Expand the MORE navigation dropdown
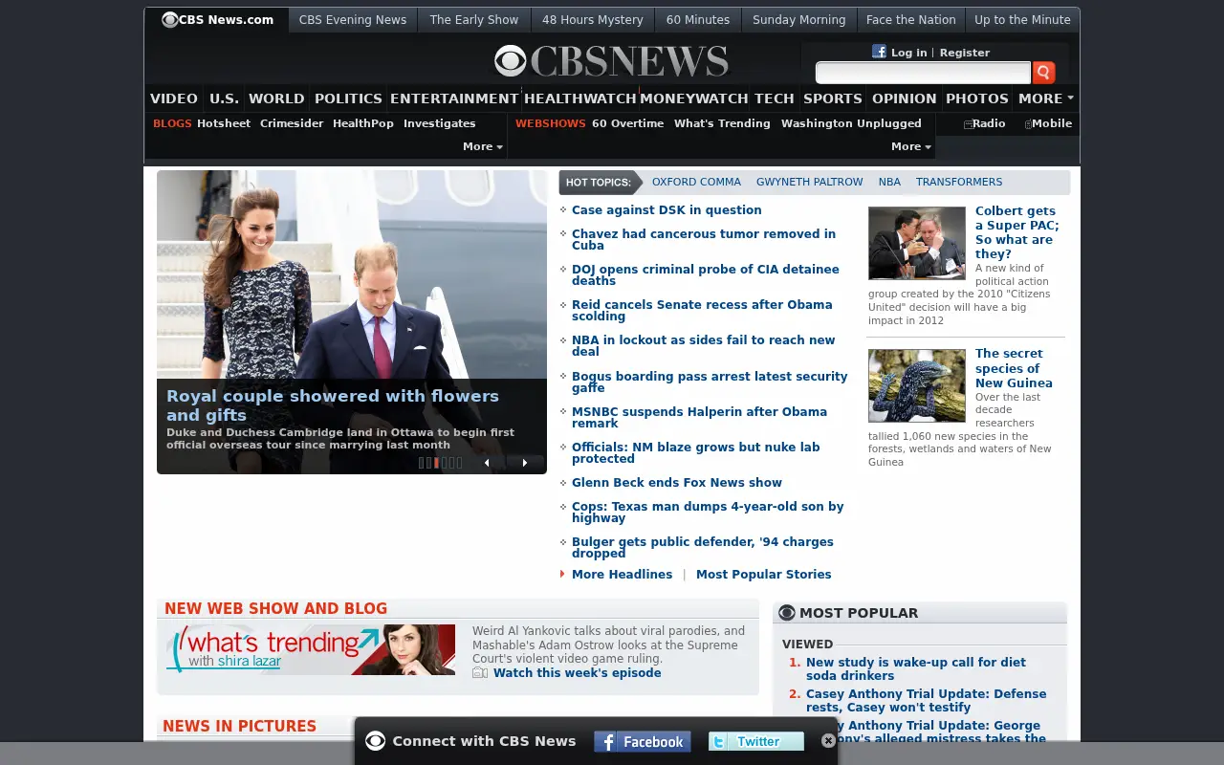 (x=1045, y=98)
